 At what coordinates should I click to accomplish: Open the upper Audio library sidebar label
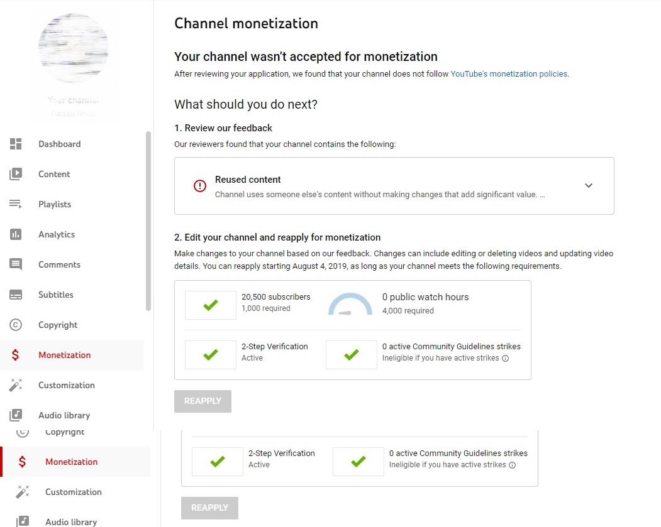[64, 415]
